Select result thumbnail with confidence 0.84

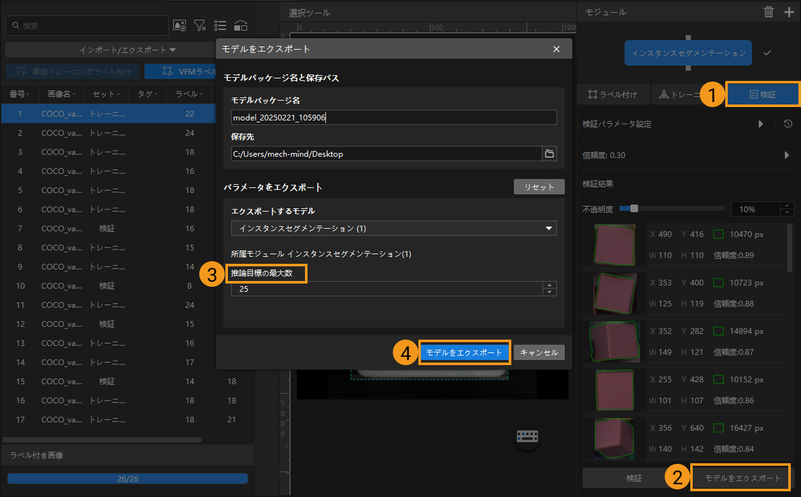click(x=614, y=438)
